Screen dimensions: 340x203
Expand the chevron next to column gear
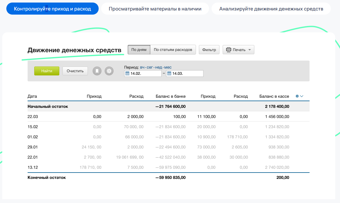(301, 96)
